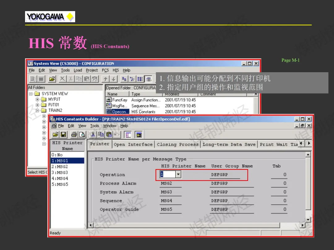This screenshot has width=334, height=250.
Task: Open the HIS menu in System View
Action: point(116,70)
